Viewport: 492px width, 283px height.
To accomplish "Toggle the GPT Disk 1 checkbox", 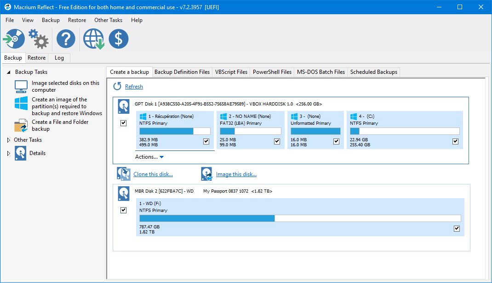I will (x=124, y=123).
